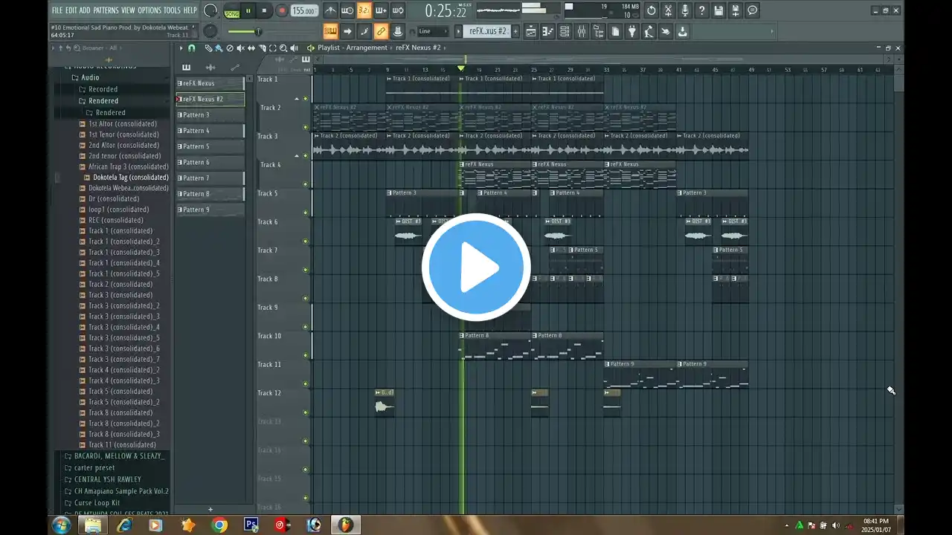952x535 pixels.
Task: Toggle wait for input to start playing
Action: click(347, 10)
